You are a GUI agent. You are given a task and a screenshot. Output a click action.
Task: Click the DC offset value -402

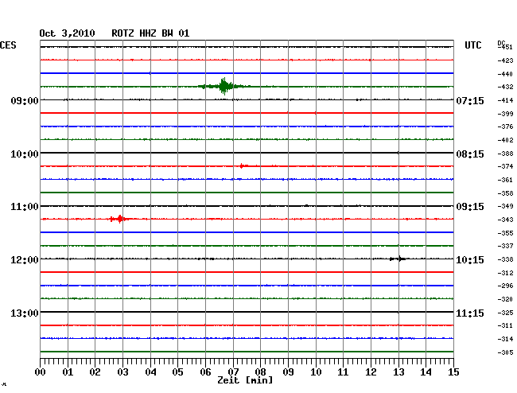click(x=505, y=140)
